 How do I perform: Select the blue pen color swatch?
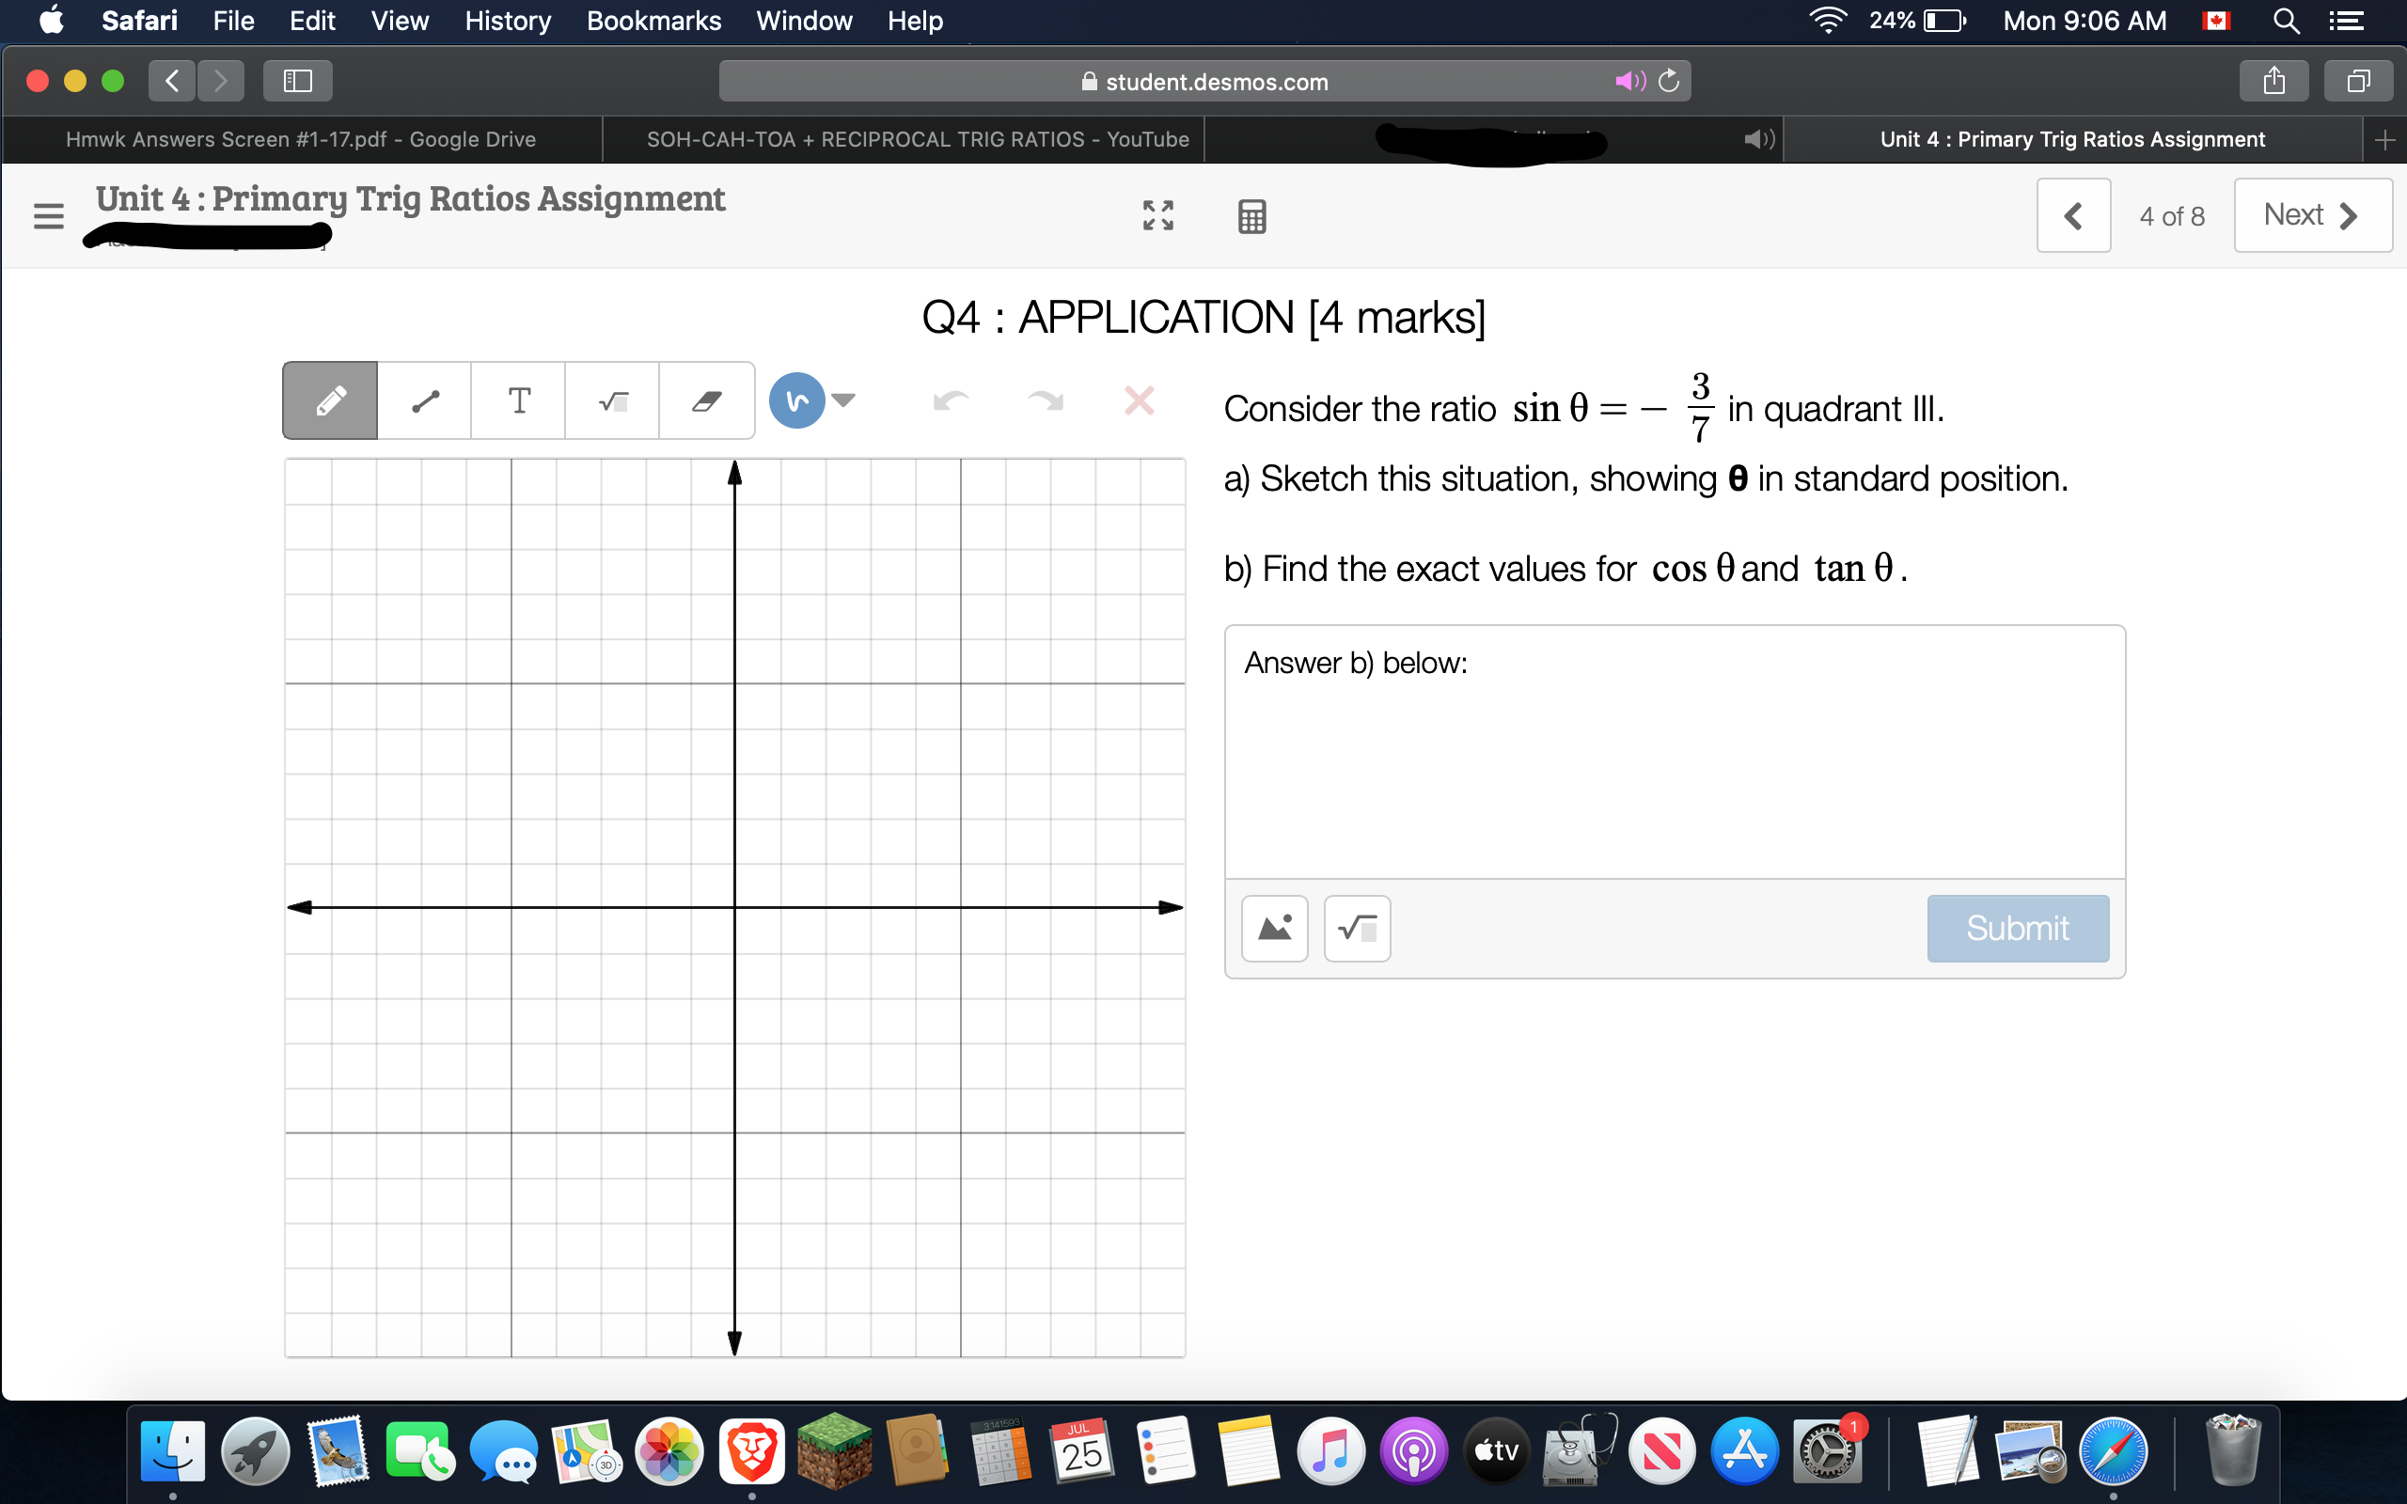(x=794, y=399)
